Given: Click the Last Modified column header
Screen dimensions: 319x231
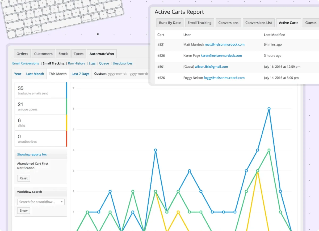Looking at the screenshot, I should [275, 35].
